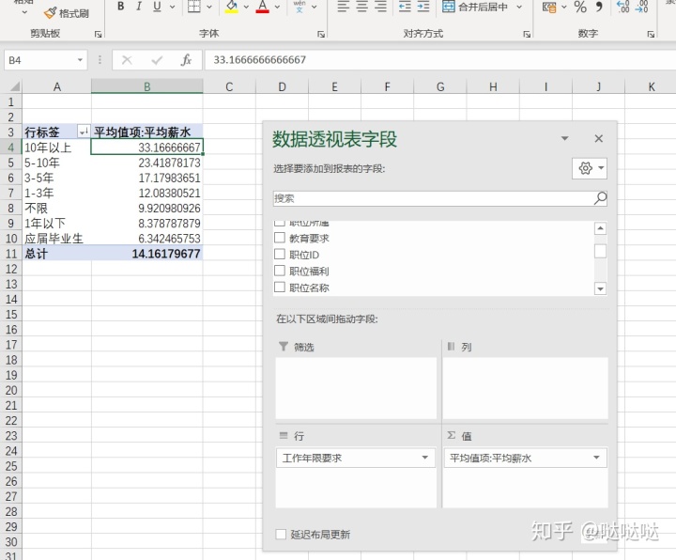Select the total value 14.16179677
This screenshot has height=560, width=676.
click(147, 254)
